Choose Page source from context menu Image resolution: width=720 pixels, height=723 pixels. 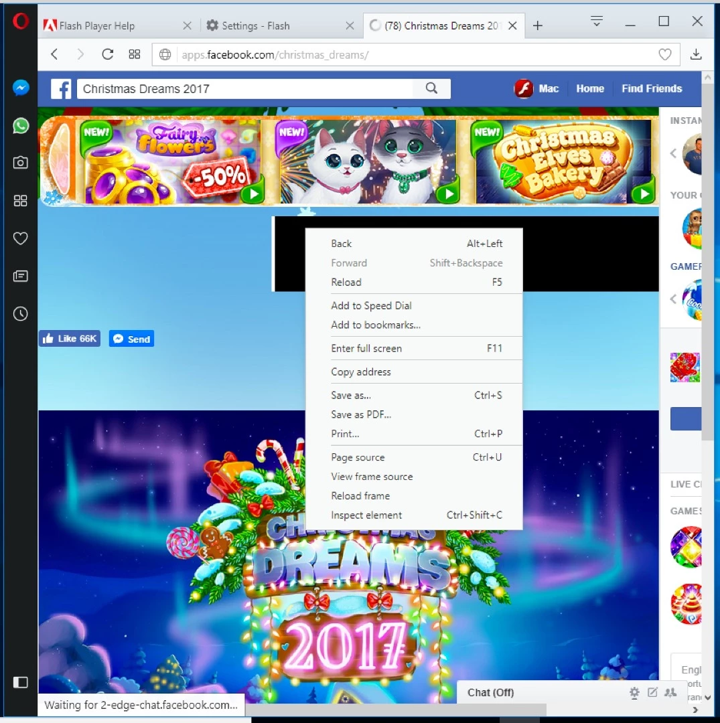coord(414,457)
